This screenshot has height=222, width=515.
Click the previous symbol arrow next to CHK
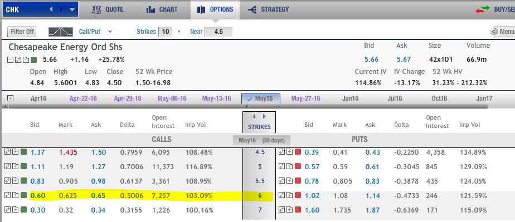(51, 9)
